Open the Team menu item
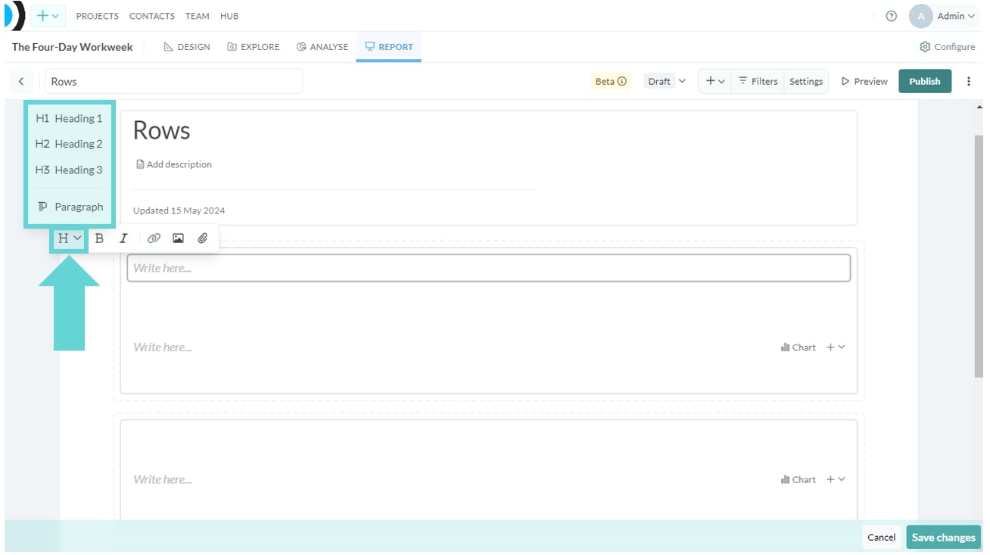The image size is (990, 555). (198, 16)
